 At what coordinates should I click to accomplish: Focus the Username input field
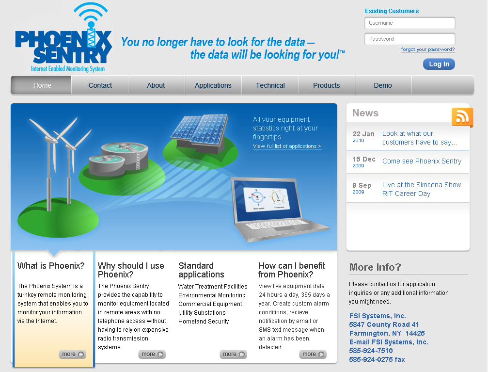coord(409,23)
